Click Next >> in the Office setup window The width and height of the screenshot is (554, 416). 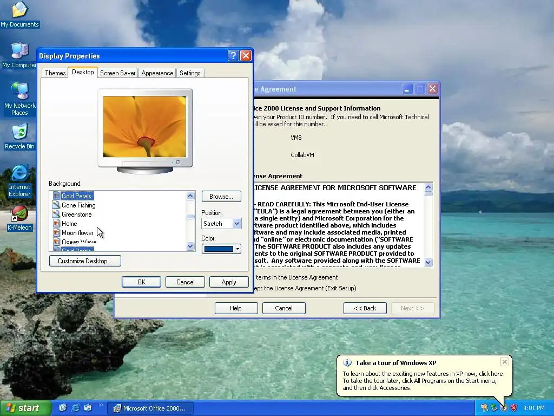pyautogui.click(x=412, y=308)
